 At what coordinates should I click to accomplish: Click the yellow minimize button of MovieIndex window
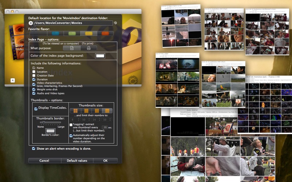point(12,12)
